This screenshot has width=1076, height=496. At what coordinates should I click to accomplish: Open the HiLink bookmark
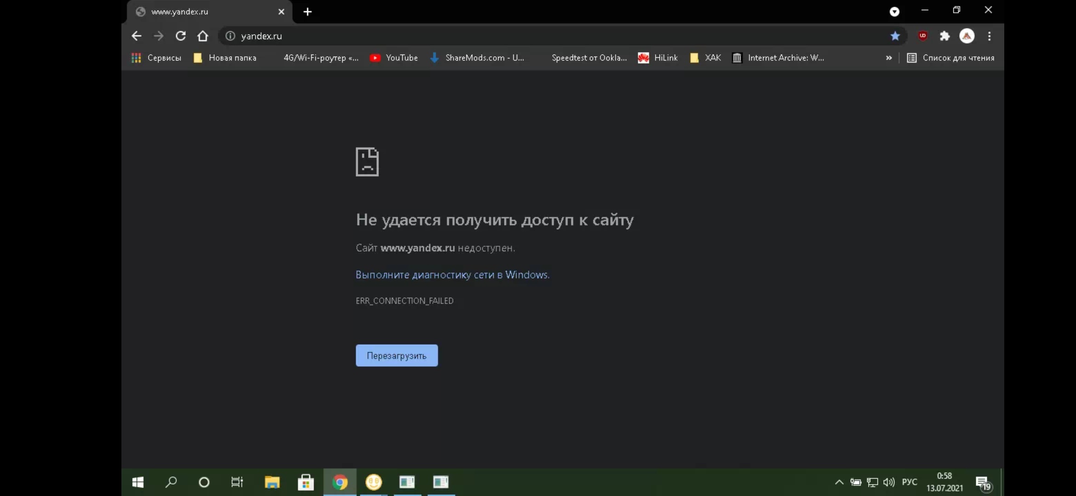coord(658,58)
